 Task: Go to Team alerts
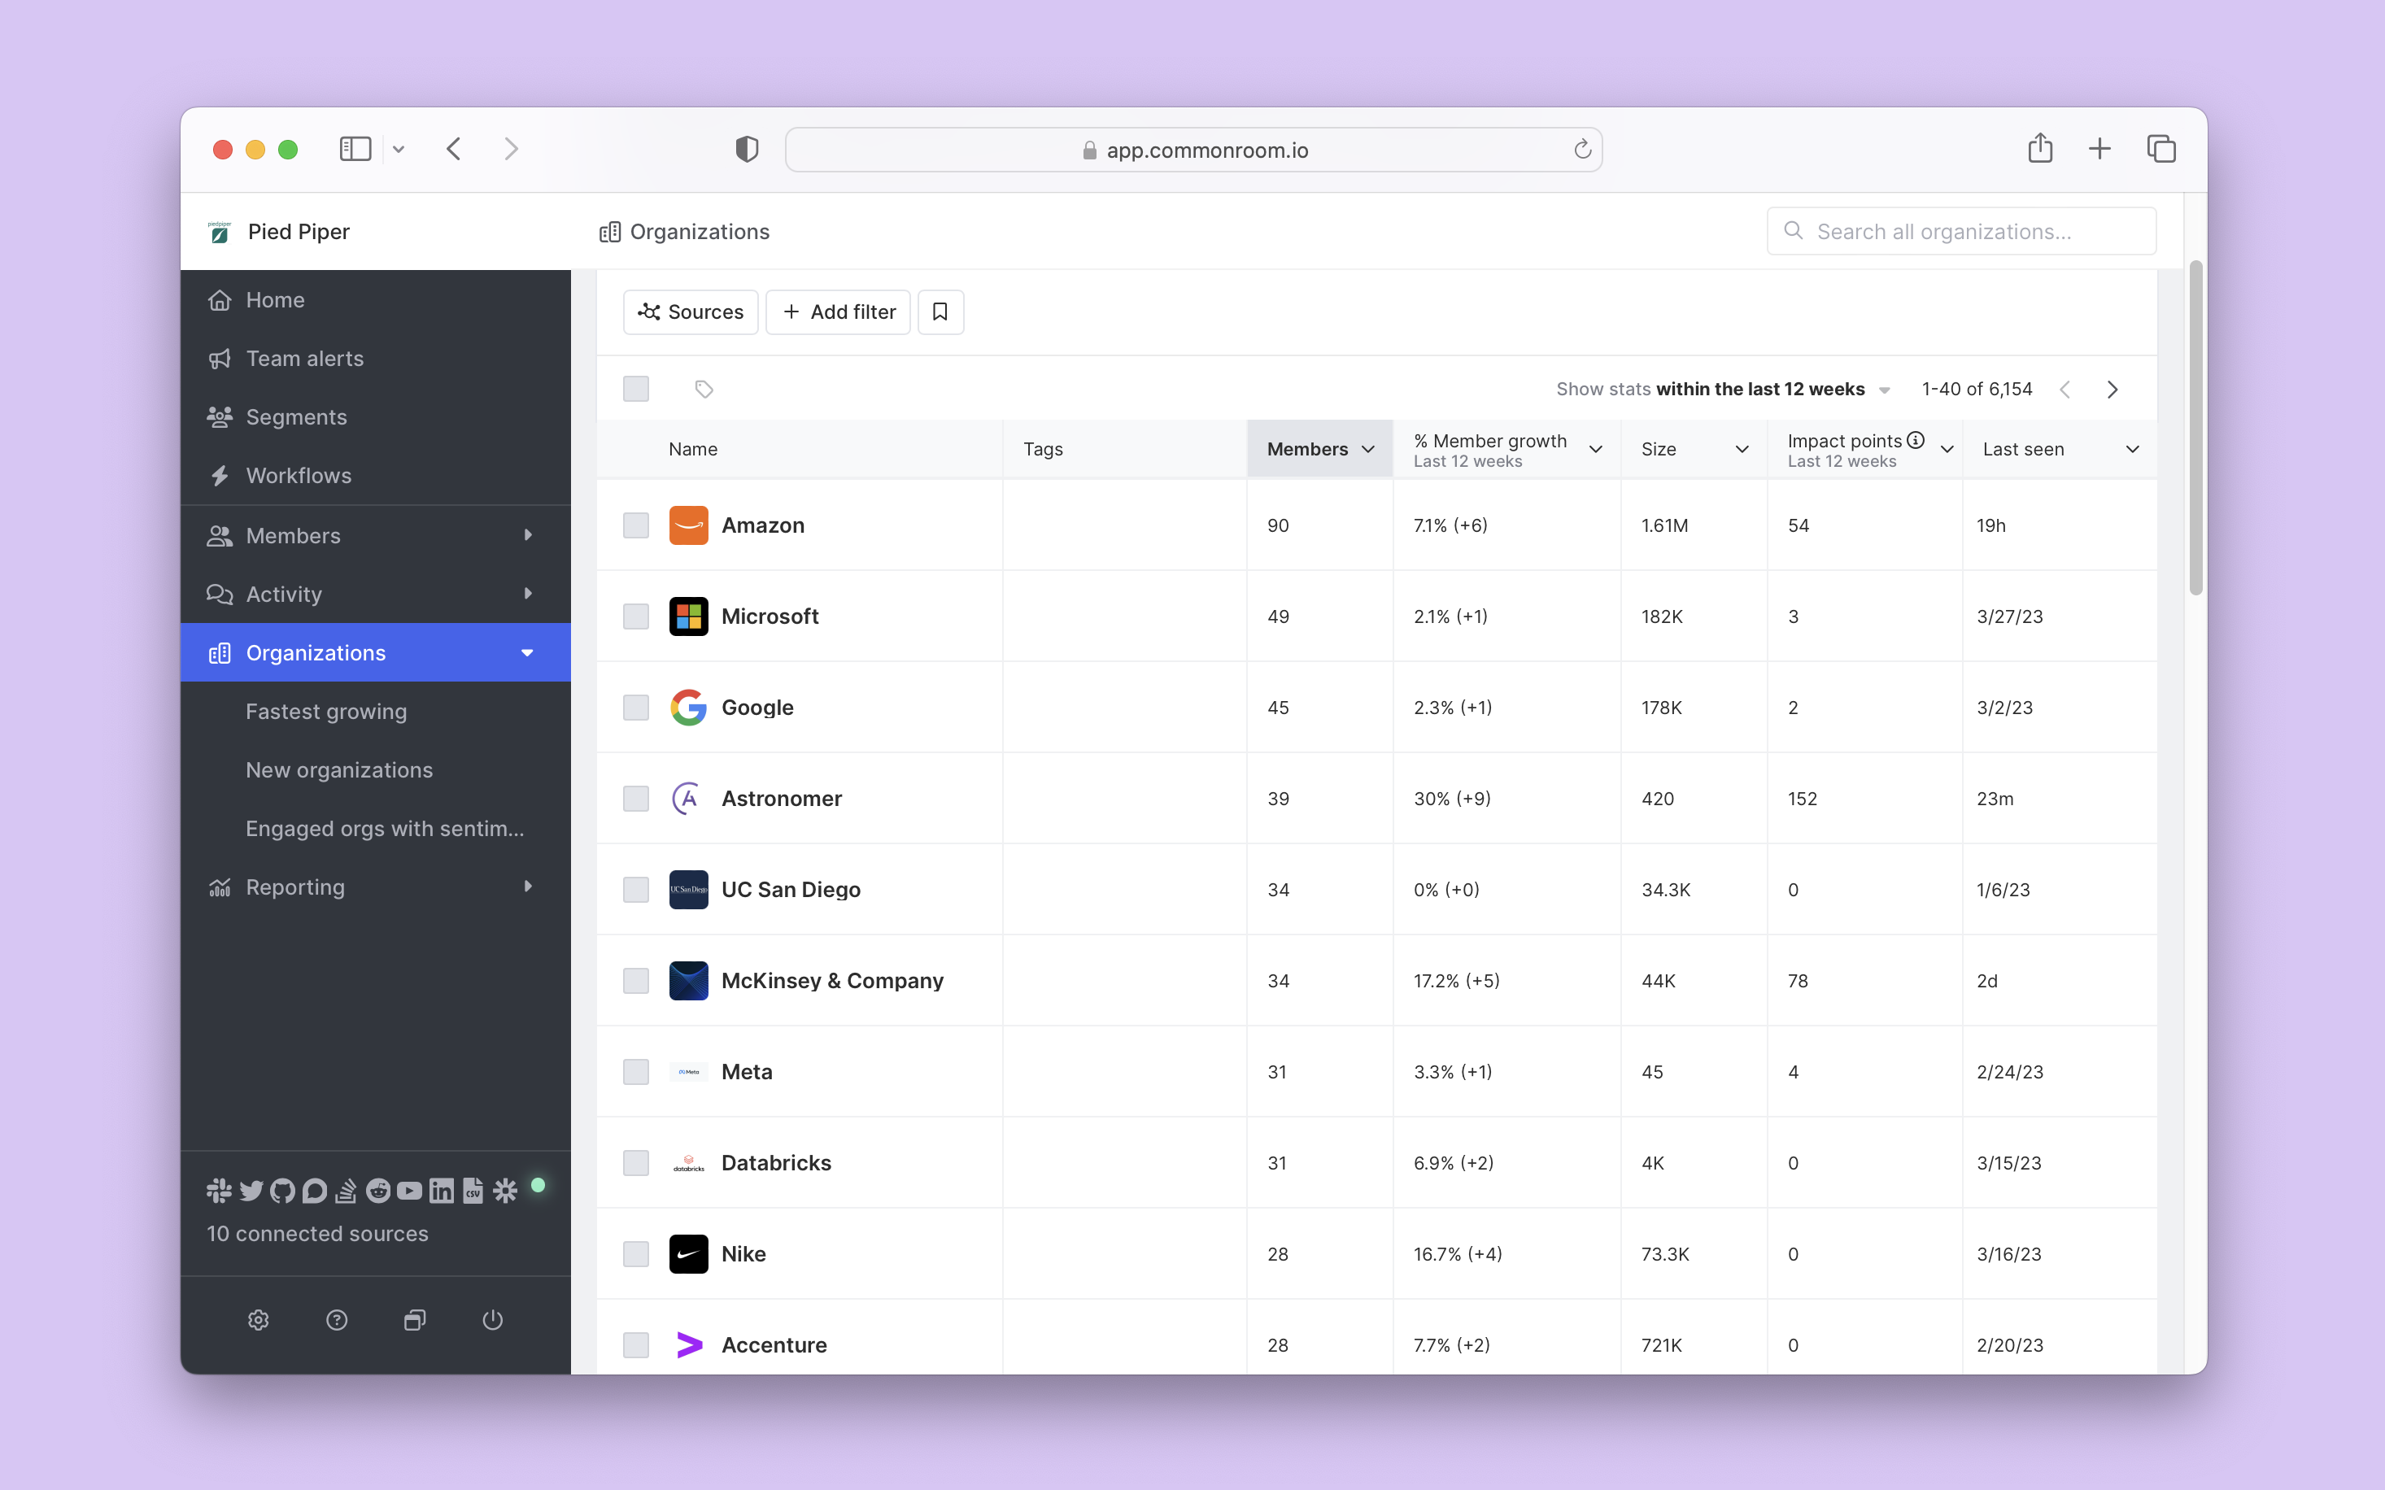(x=304, y=359)
